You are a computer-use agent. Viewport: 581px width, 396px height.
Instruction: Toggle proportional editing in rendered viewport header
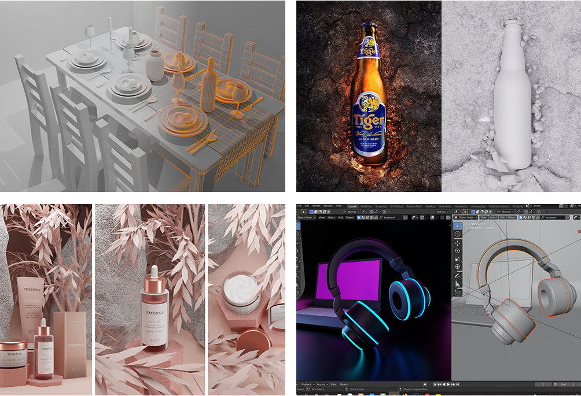pyautogui.click(x=384, y=212)
